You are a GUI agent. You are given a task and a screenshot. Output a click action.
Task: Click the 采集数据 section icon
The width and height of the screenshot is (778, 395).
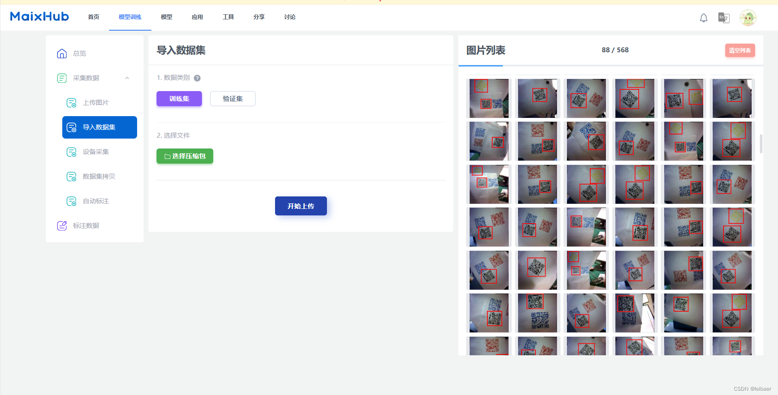tap(62, 78)
